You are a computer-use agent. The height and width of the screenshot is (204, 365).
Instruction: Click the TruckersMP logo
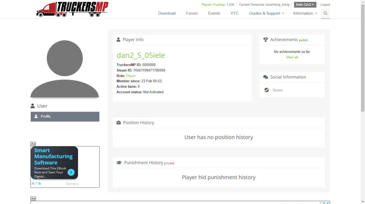point(72,9)
